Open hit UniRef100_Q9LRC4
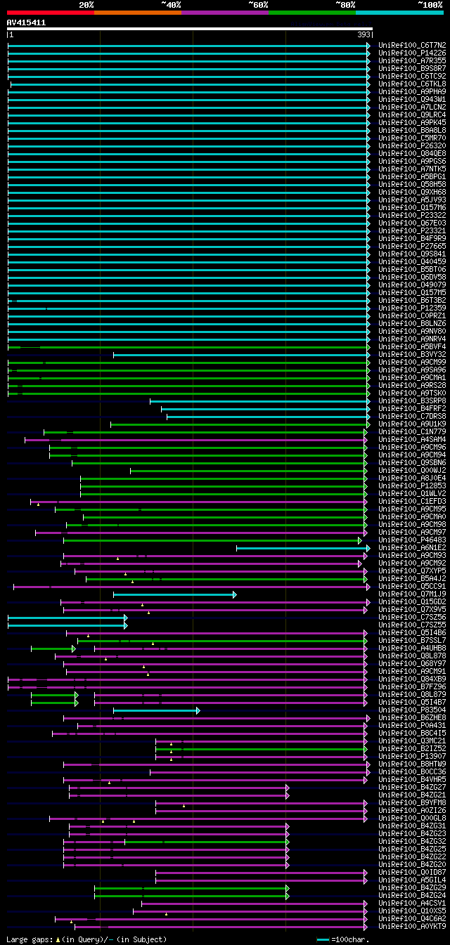Screen dimensions: 450x945 click(412, 115)
